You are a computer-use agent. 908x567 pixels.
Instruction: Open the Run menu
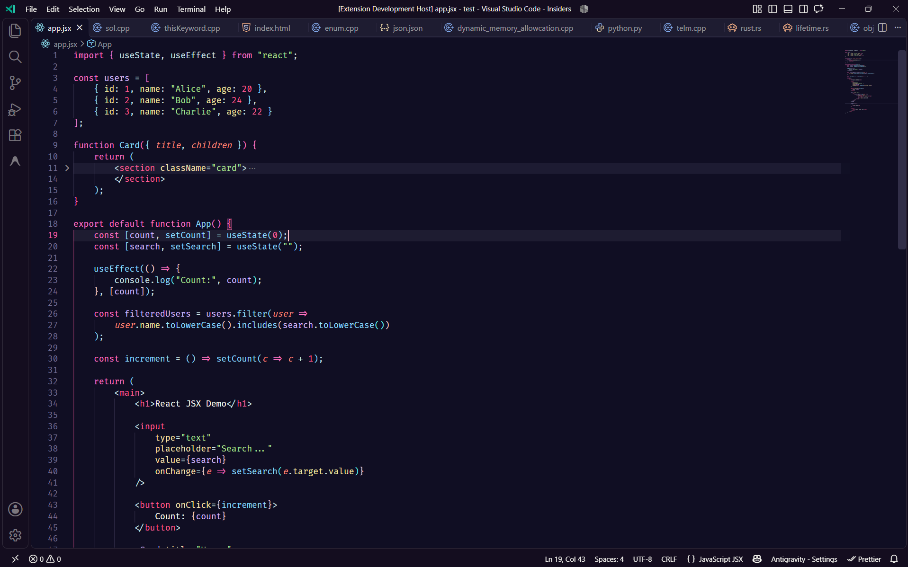[161, 9]
